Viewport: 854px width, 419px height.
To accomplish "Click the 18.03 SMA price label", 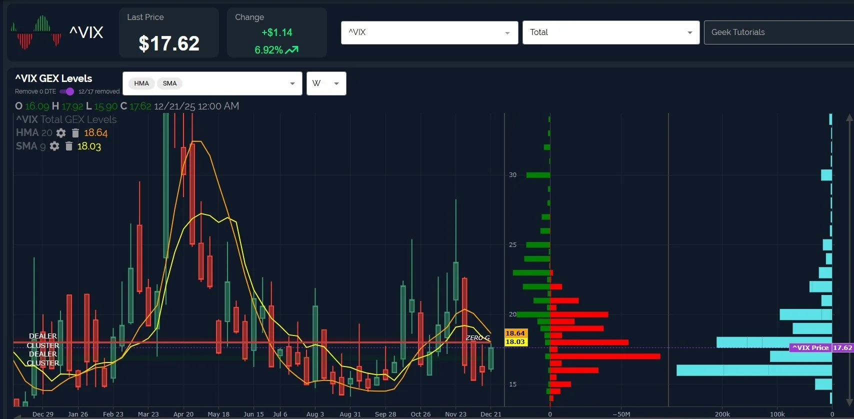I will pos(515,342).
